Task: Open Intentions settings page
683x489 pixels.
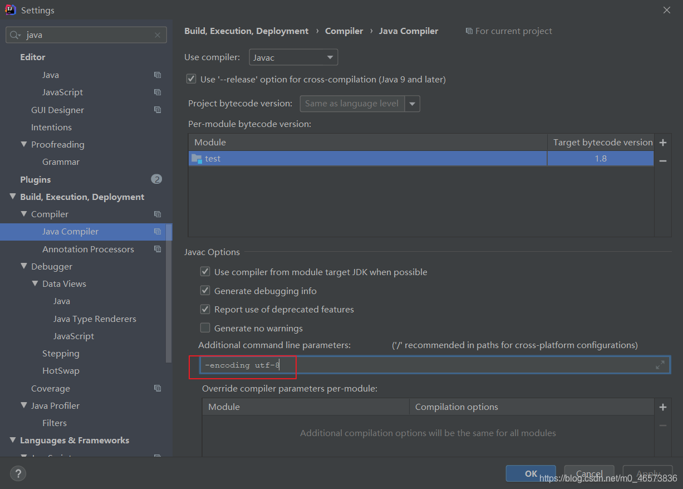Action: point(51,127)
